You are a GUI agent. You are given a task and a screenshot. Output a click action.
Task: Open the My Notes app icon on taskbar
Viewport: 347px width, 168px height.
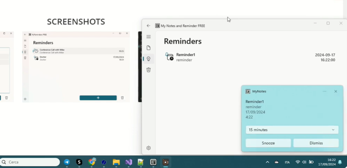[x=153, y=162]
